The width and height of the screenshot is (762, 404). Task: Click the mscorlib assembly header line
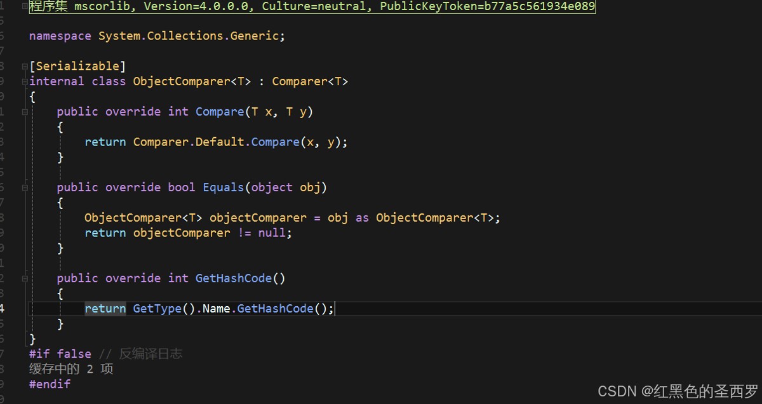click(x=312, y=7)
